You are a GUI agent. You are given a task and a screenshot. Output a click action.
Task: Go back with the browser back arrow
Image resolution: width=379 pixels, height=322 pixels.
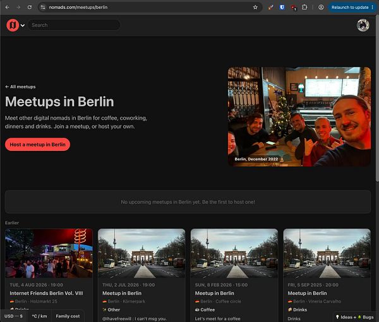pos(7,7)
